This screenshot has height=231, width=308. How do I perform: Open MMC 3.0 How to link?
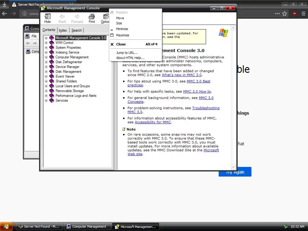point(197,91)
